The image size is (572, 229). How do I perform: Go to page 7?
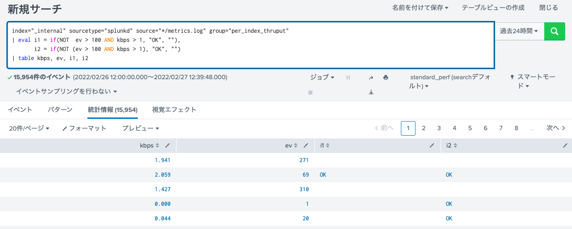click(501, 128)
